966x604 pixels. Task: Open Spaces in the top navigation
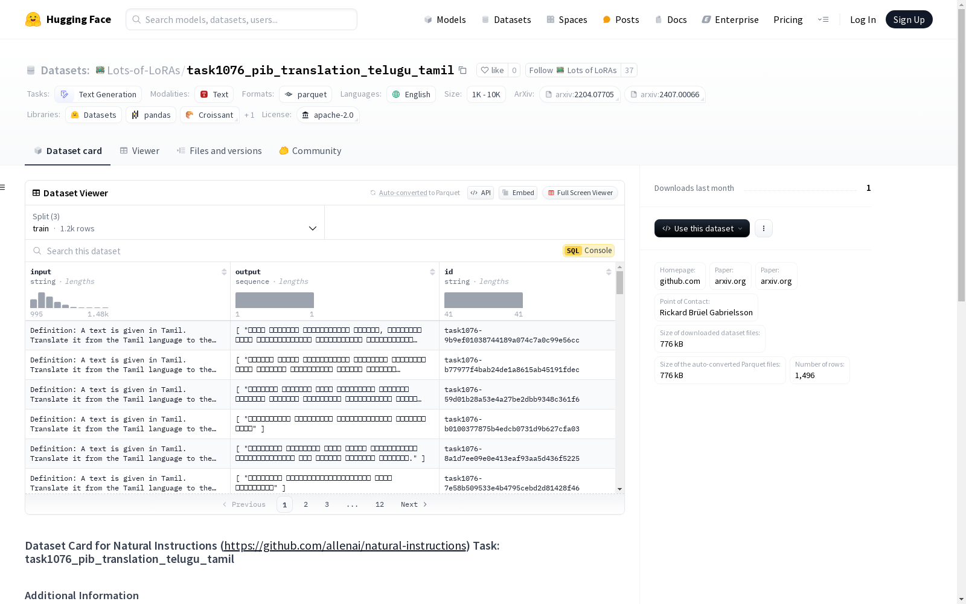(x=567, y=19)
